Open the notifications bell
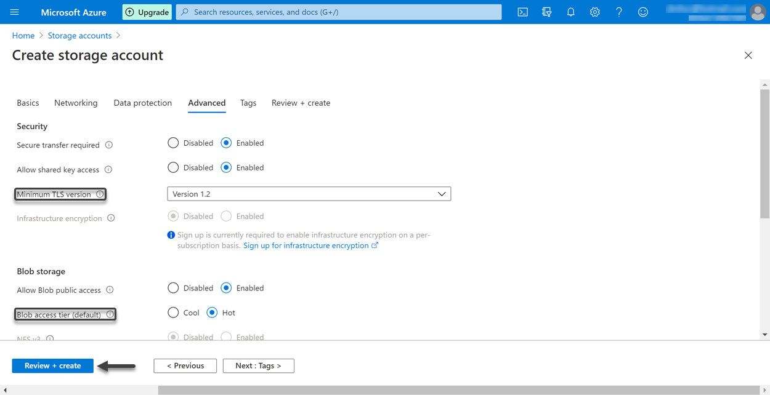Viewport: 770px width, 395px height. pyautogui.click(x=570, y=12)
